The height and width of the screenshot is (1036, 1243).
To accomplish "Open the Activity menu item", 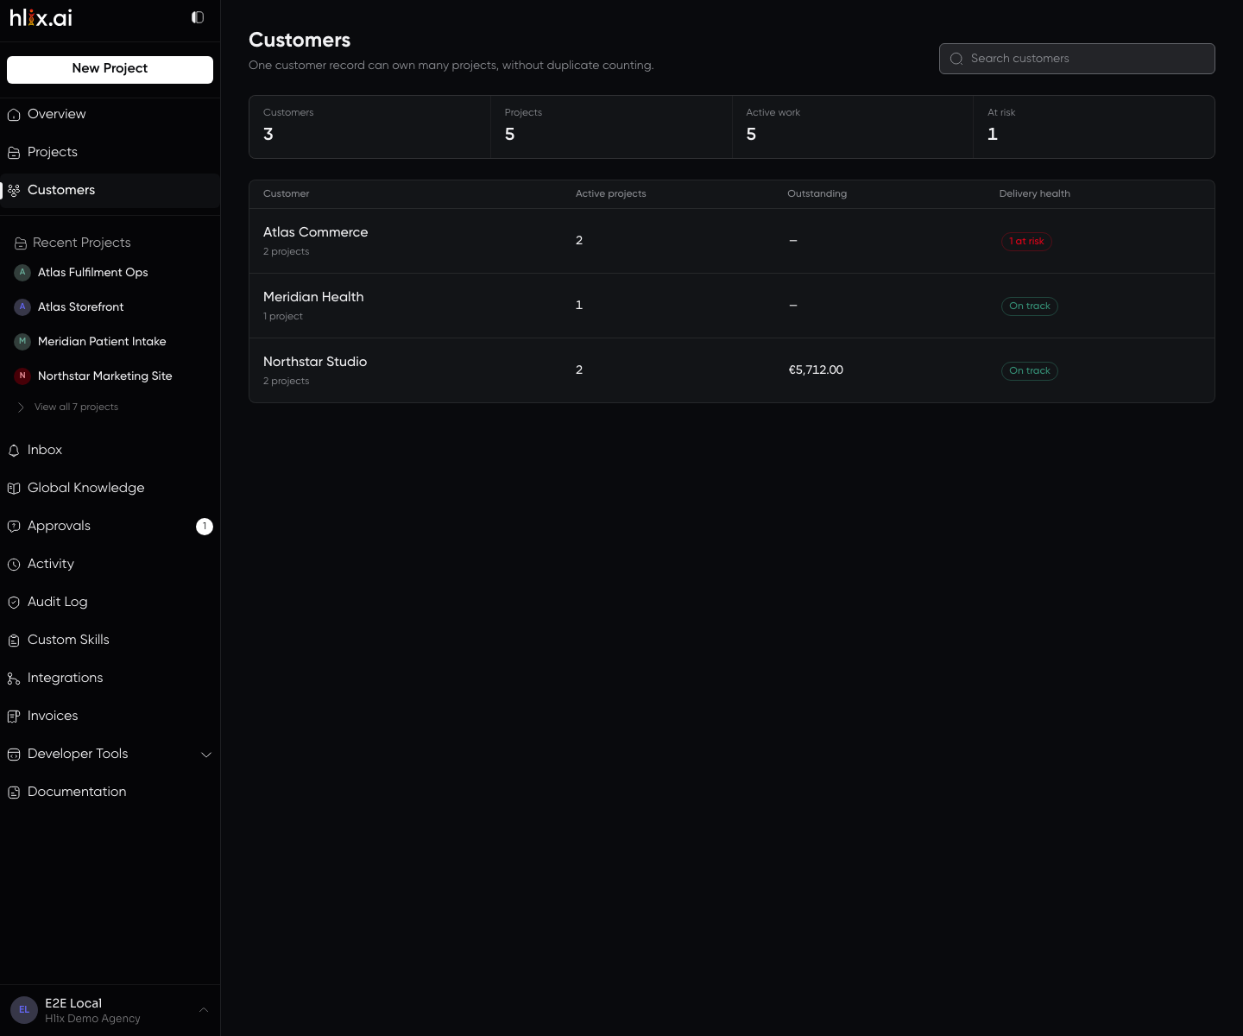I will (x=110, y=564).
